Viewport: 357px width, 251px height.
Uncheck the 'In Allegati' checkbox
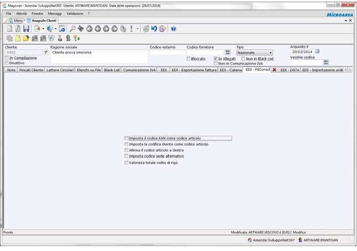216,58
